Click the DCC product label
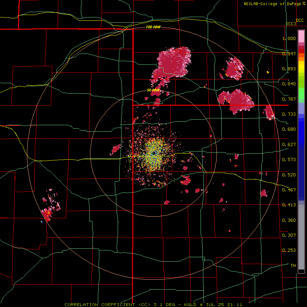The width and height of the screenshot is (307, 307). (299, 20)
